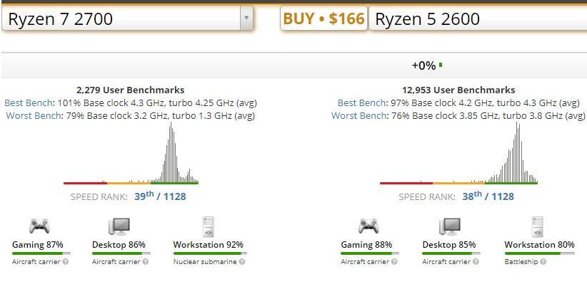Click the Ryzen 5 2600 benchmark histogram
The width and height of the screenshot is (587, 289).
click(458, 153)
